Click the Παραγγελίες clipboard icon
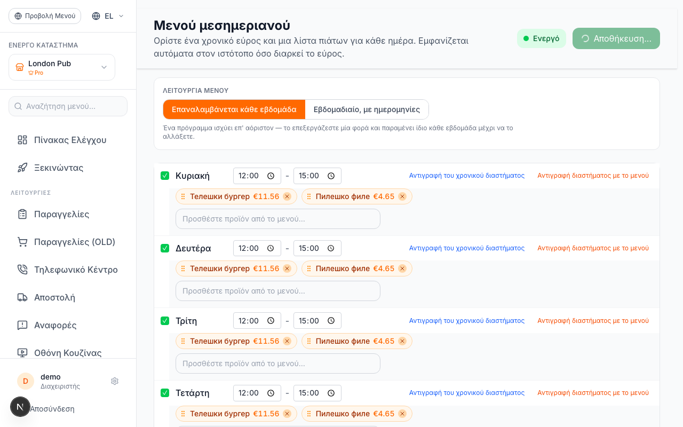Viewport: 683px width, 427px height. click(22, 214)
